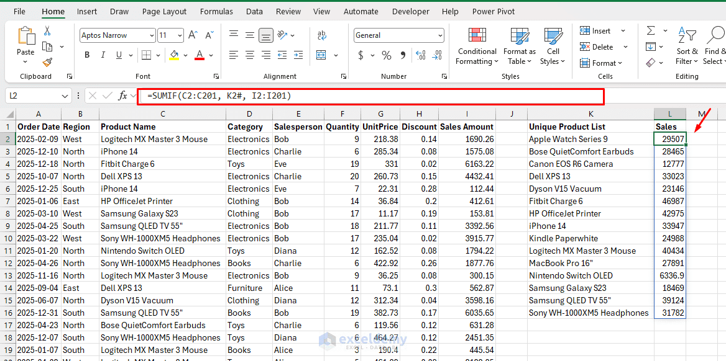
Task: Open Sort & Filter menu
Action: point(687,47)
